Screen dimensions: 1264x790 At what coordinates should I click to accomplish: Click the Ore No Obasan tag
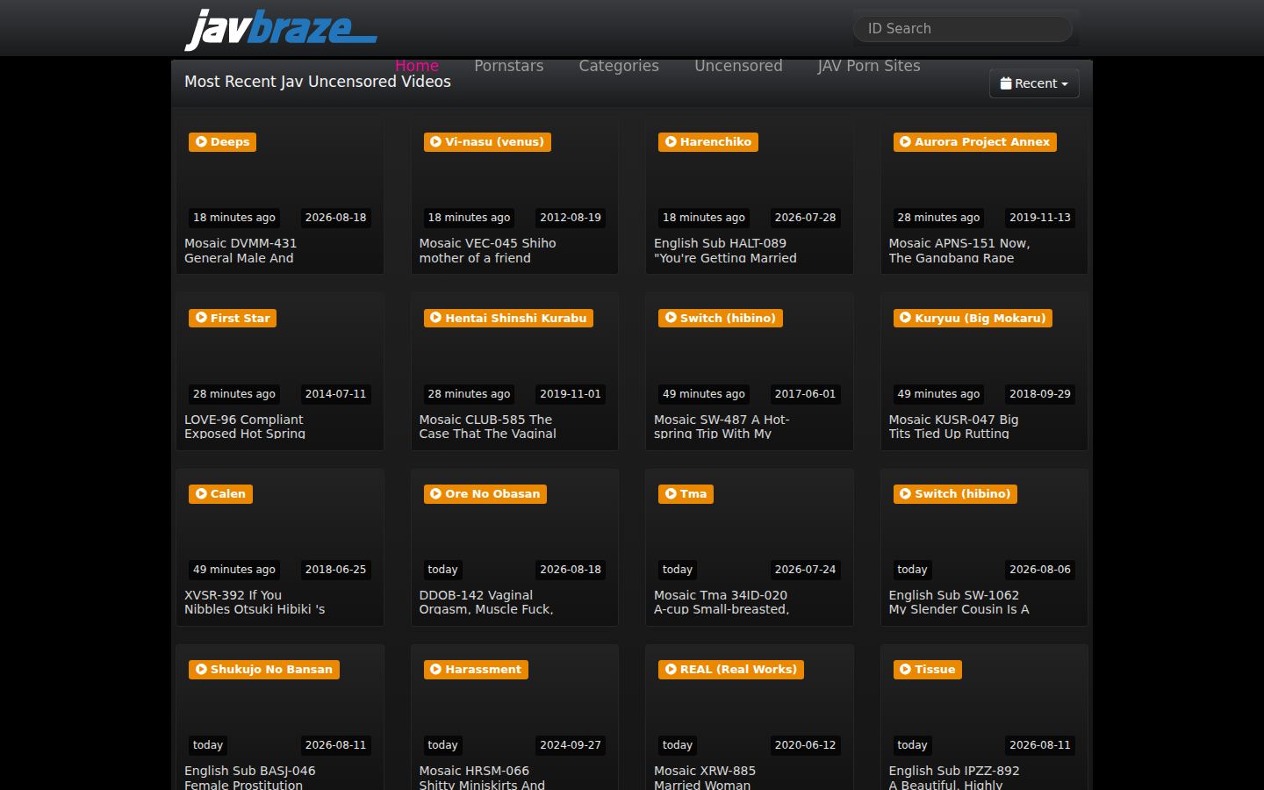[485, 494]
